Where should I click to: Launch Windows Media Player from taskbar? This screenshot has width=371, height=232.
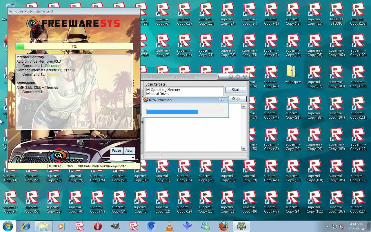coord(61,226)
